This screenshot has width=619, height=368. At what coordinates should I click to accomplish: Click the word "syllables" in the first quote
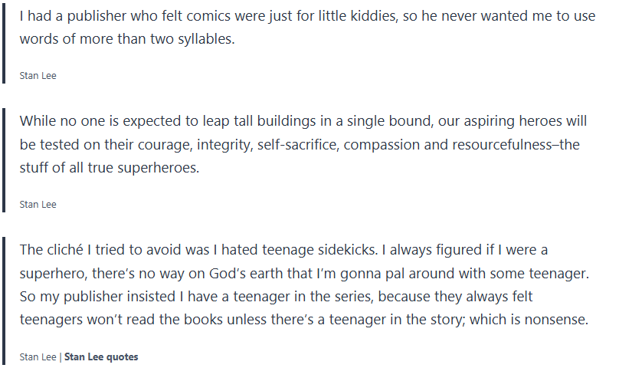point(205,39)
